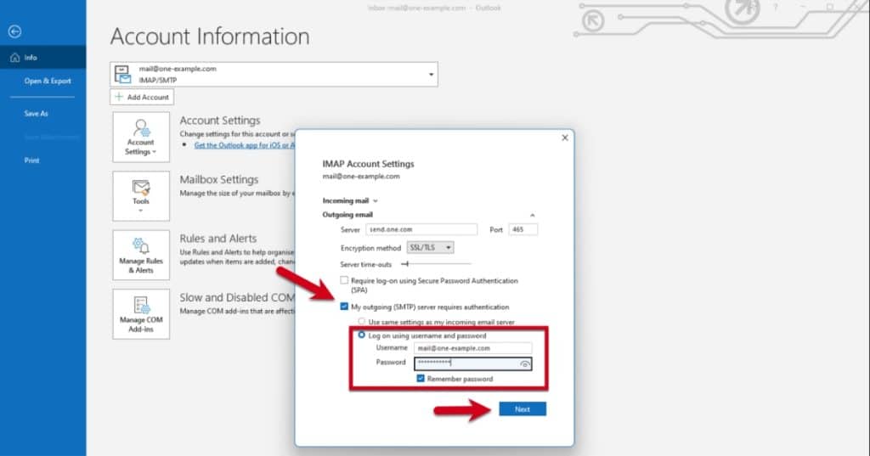Click the Account Settings heading text

[220, 121]
